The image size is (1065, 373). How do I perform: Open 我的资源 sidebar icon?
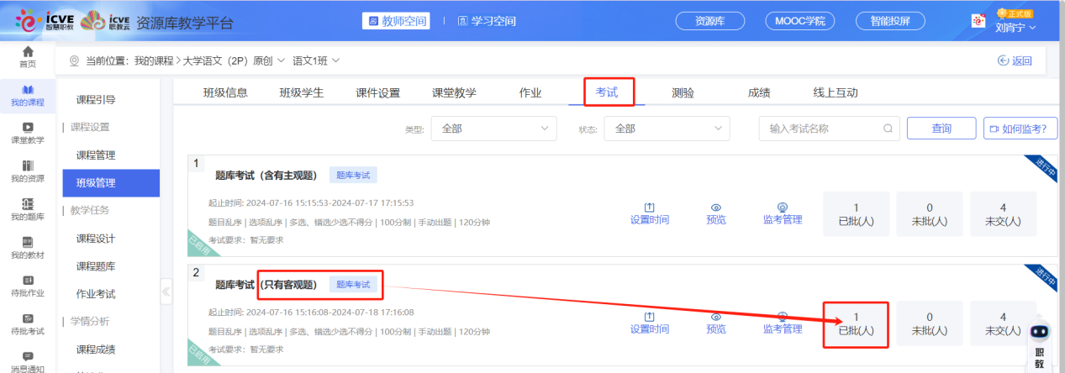[x=28, y=165]
